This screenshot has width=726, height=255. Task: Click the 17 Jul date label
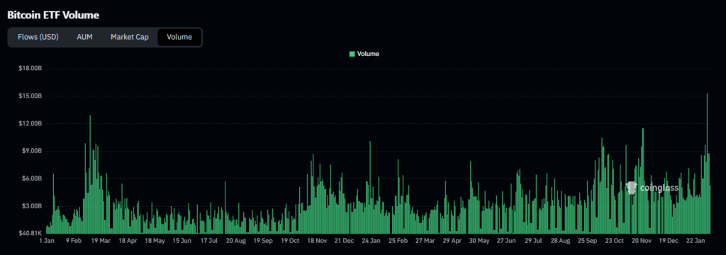[x=209, y=241]
